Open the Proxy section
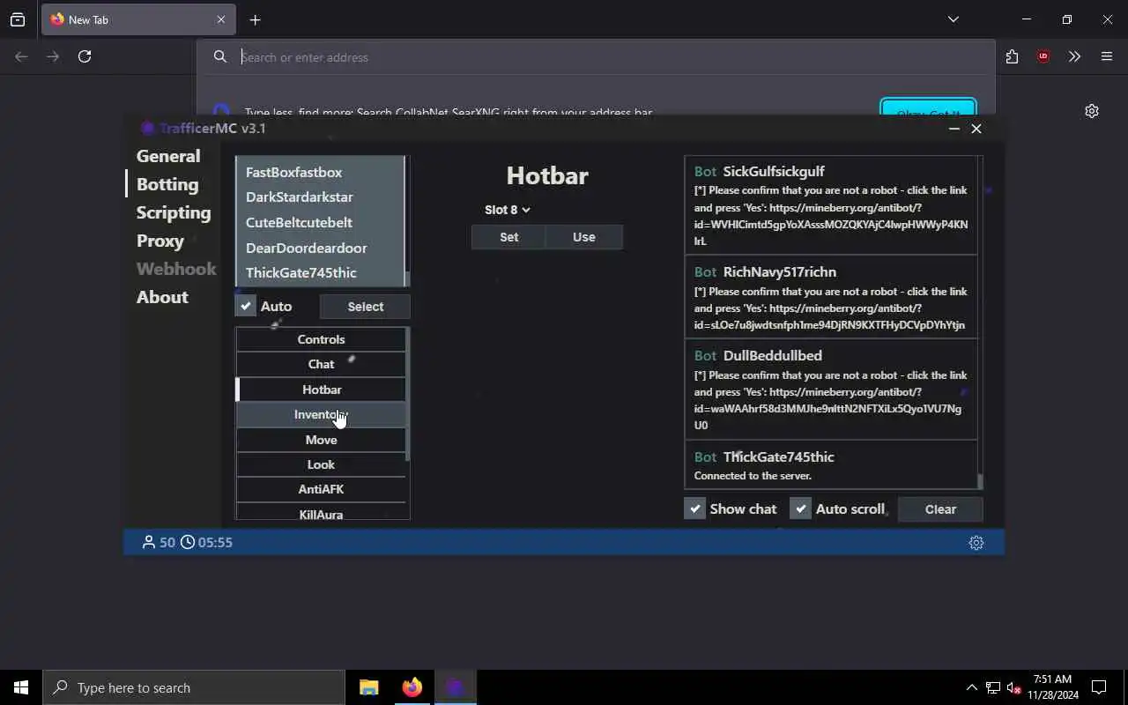This screenshot has width=1128, height=705. point(160,241)
